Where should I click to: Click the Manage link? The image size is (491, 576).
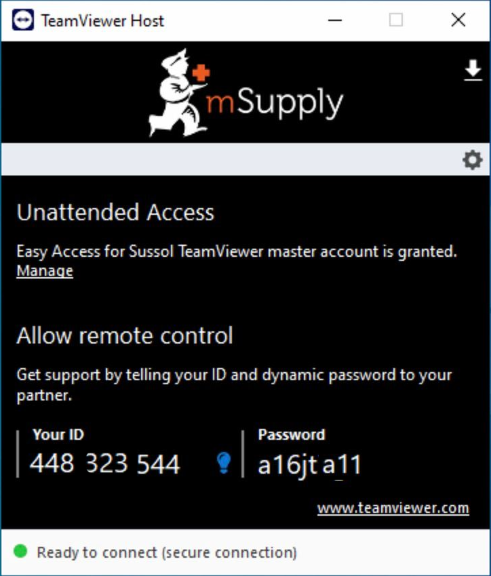tap(45, 271)
